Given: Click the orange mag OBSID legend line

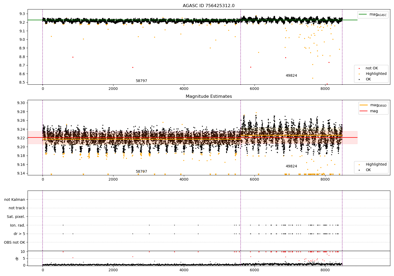Looking at the screenshot, I should click(364, 105).
